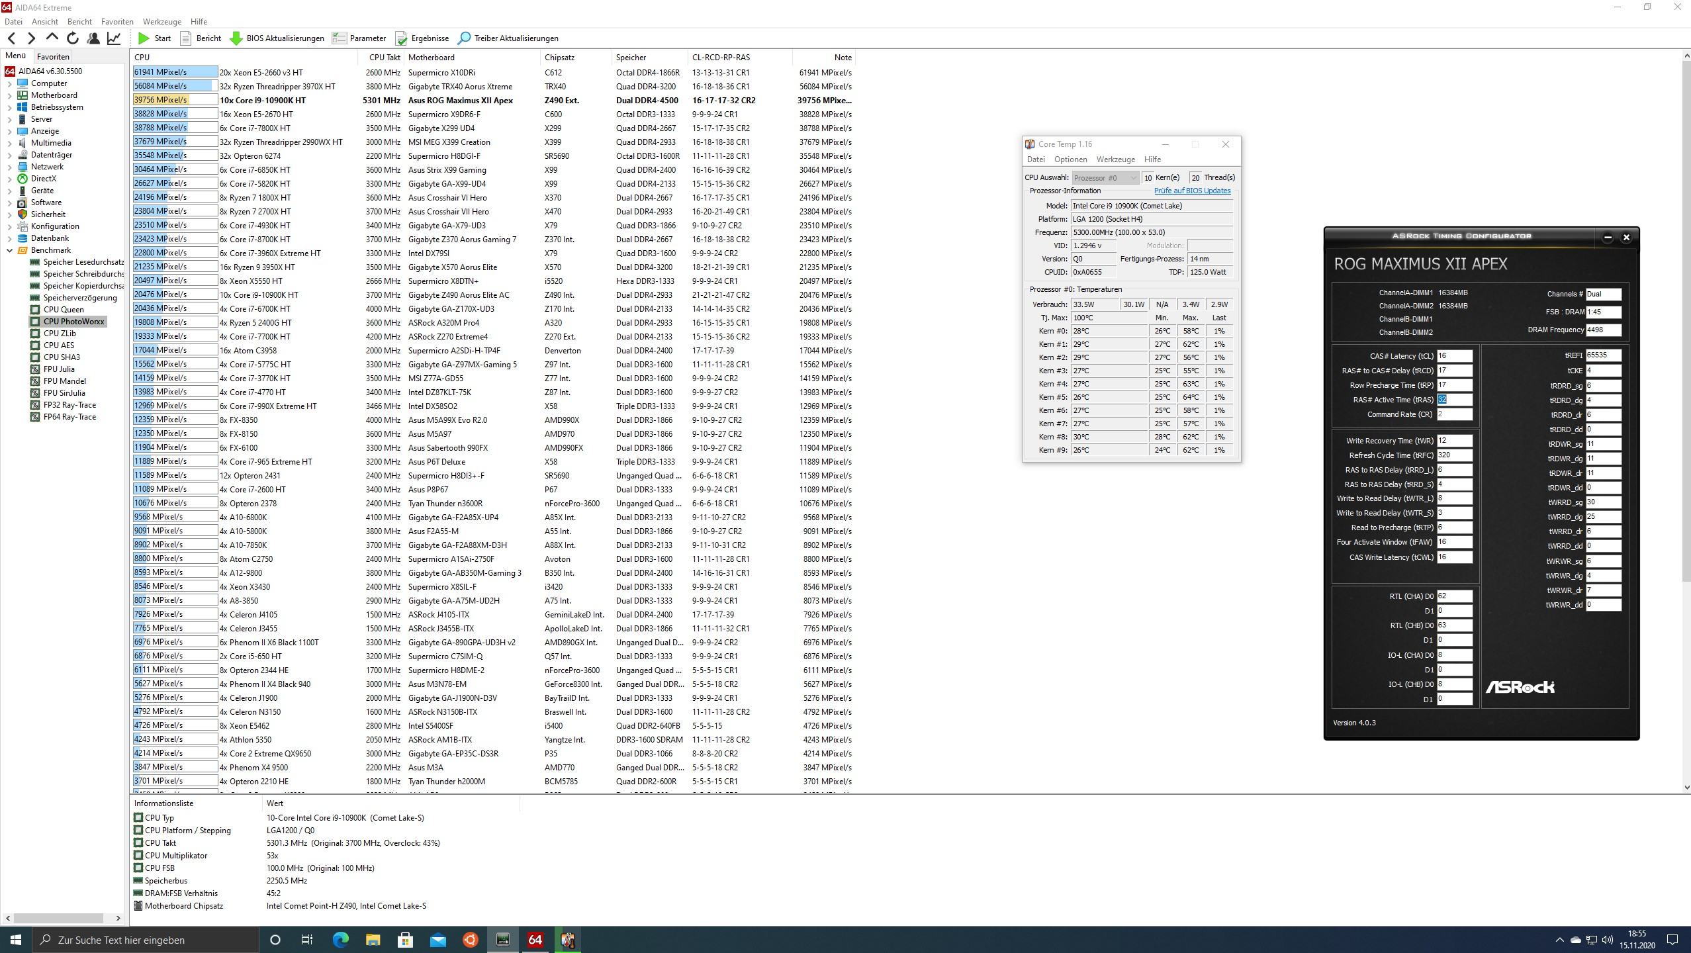Click the Ergebnisse results icon
Viewport: 1691px width, 953px height.
[401, 38]
